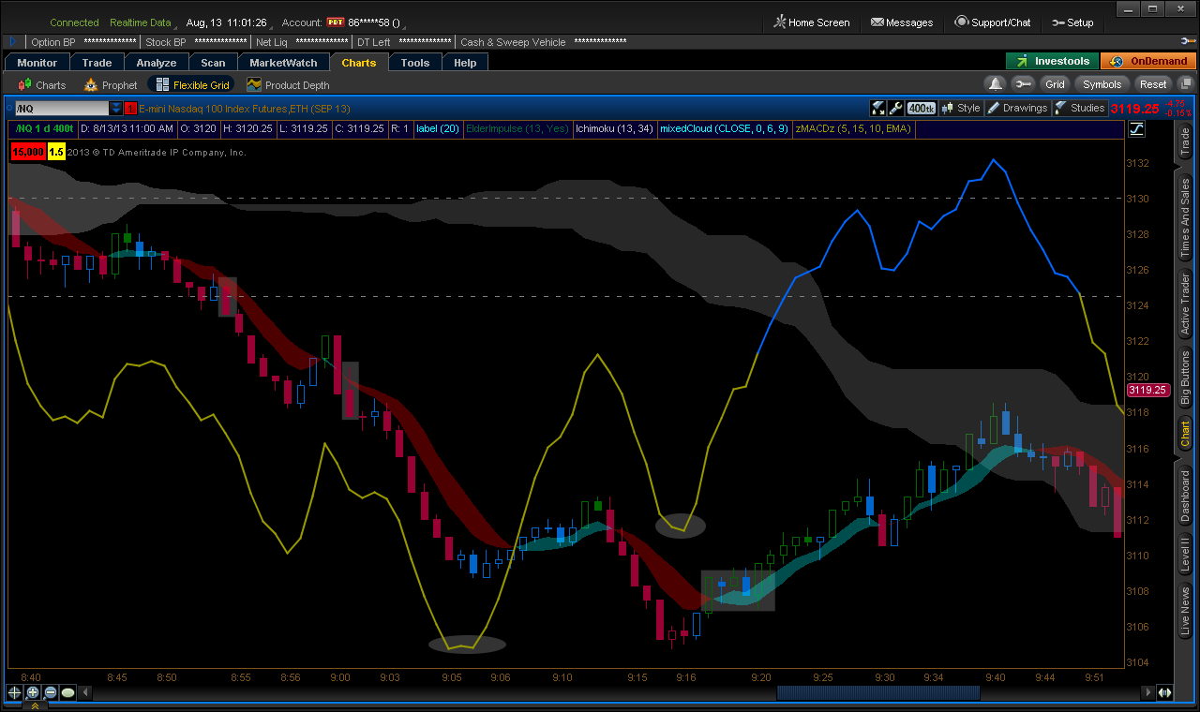Click the label (20) study text
Screen dimensions: 1200x712
click(437, 129)
